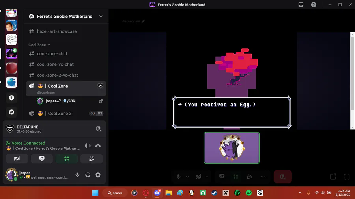
Task: Open User Settings gear
Action: (98, 175)
